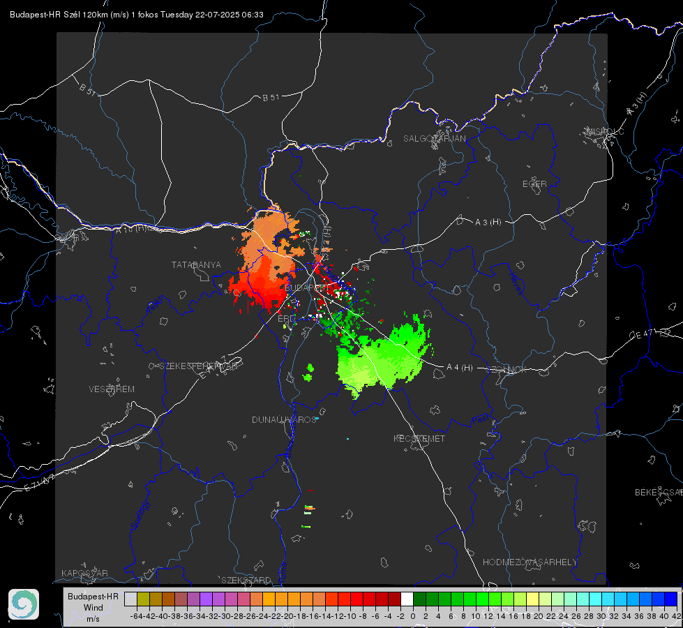Image resolution: width=683 pixels, height=628 pixels.
Task: Click the DUNAÚJVÁROS city label
Action: [x=284, y=419]
